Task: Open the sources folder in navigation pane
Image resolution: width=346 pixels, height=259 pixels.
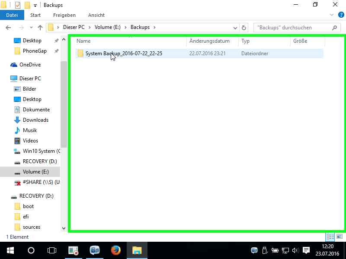Action: coord(31,227)
